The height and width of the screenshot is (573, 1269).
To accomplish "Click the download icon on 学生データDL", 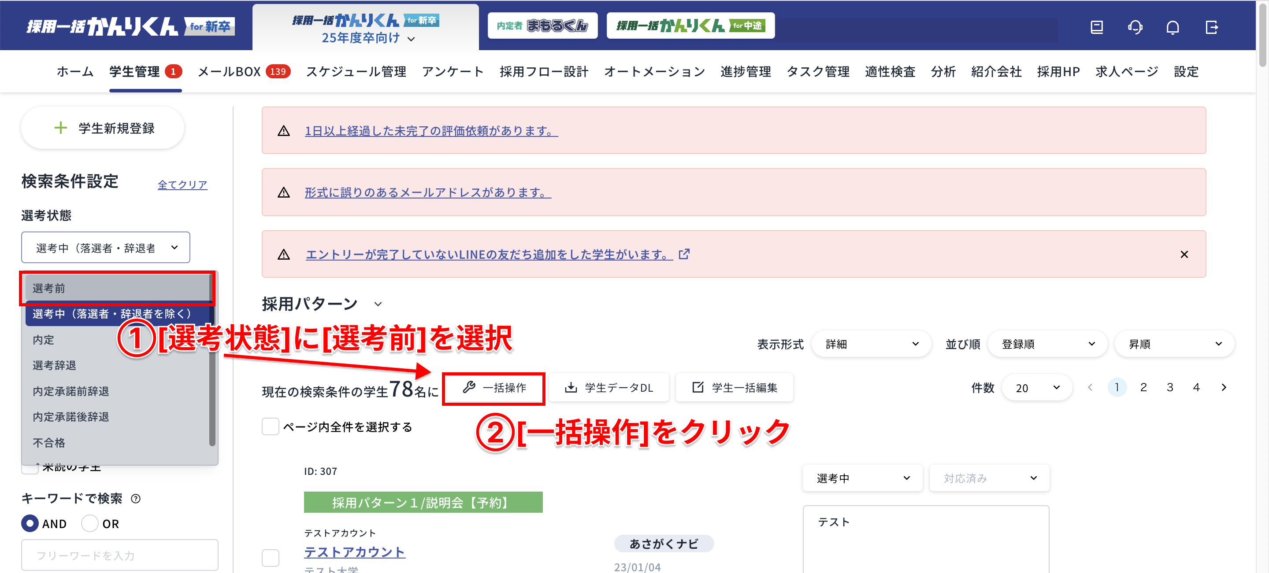I will click(571, 387).
